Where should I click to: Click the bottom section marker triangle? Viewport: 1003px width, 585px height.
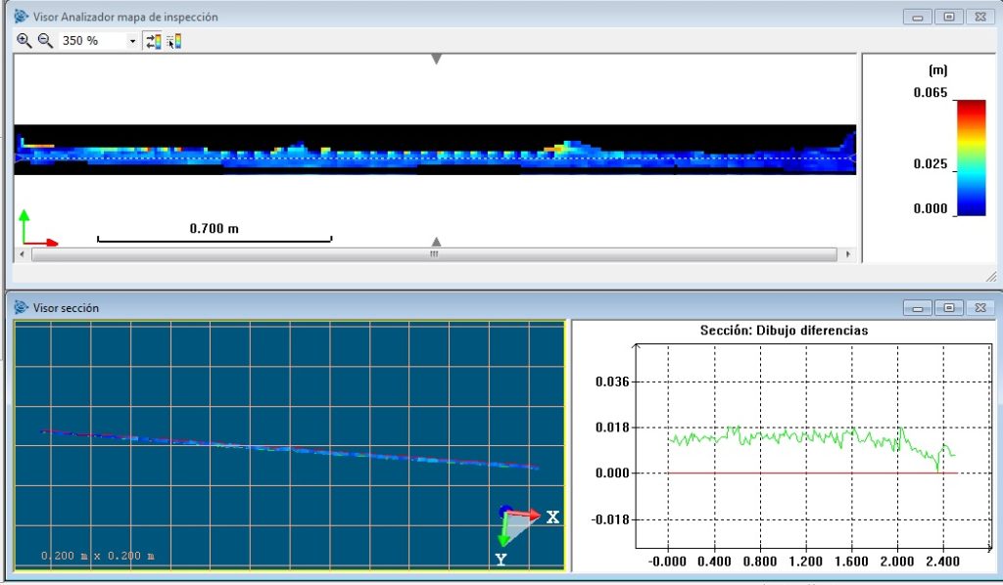pos(437,242)
